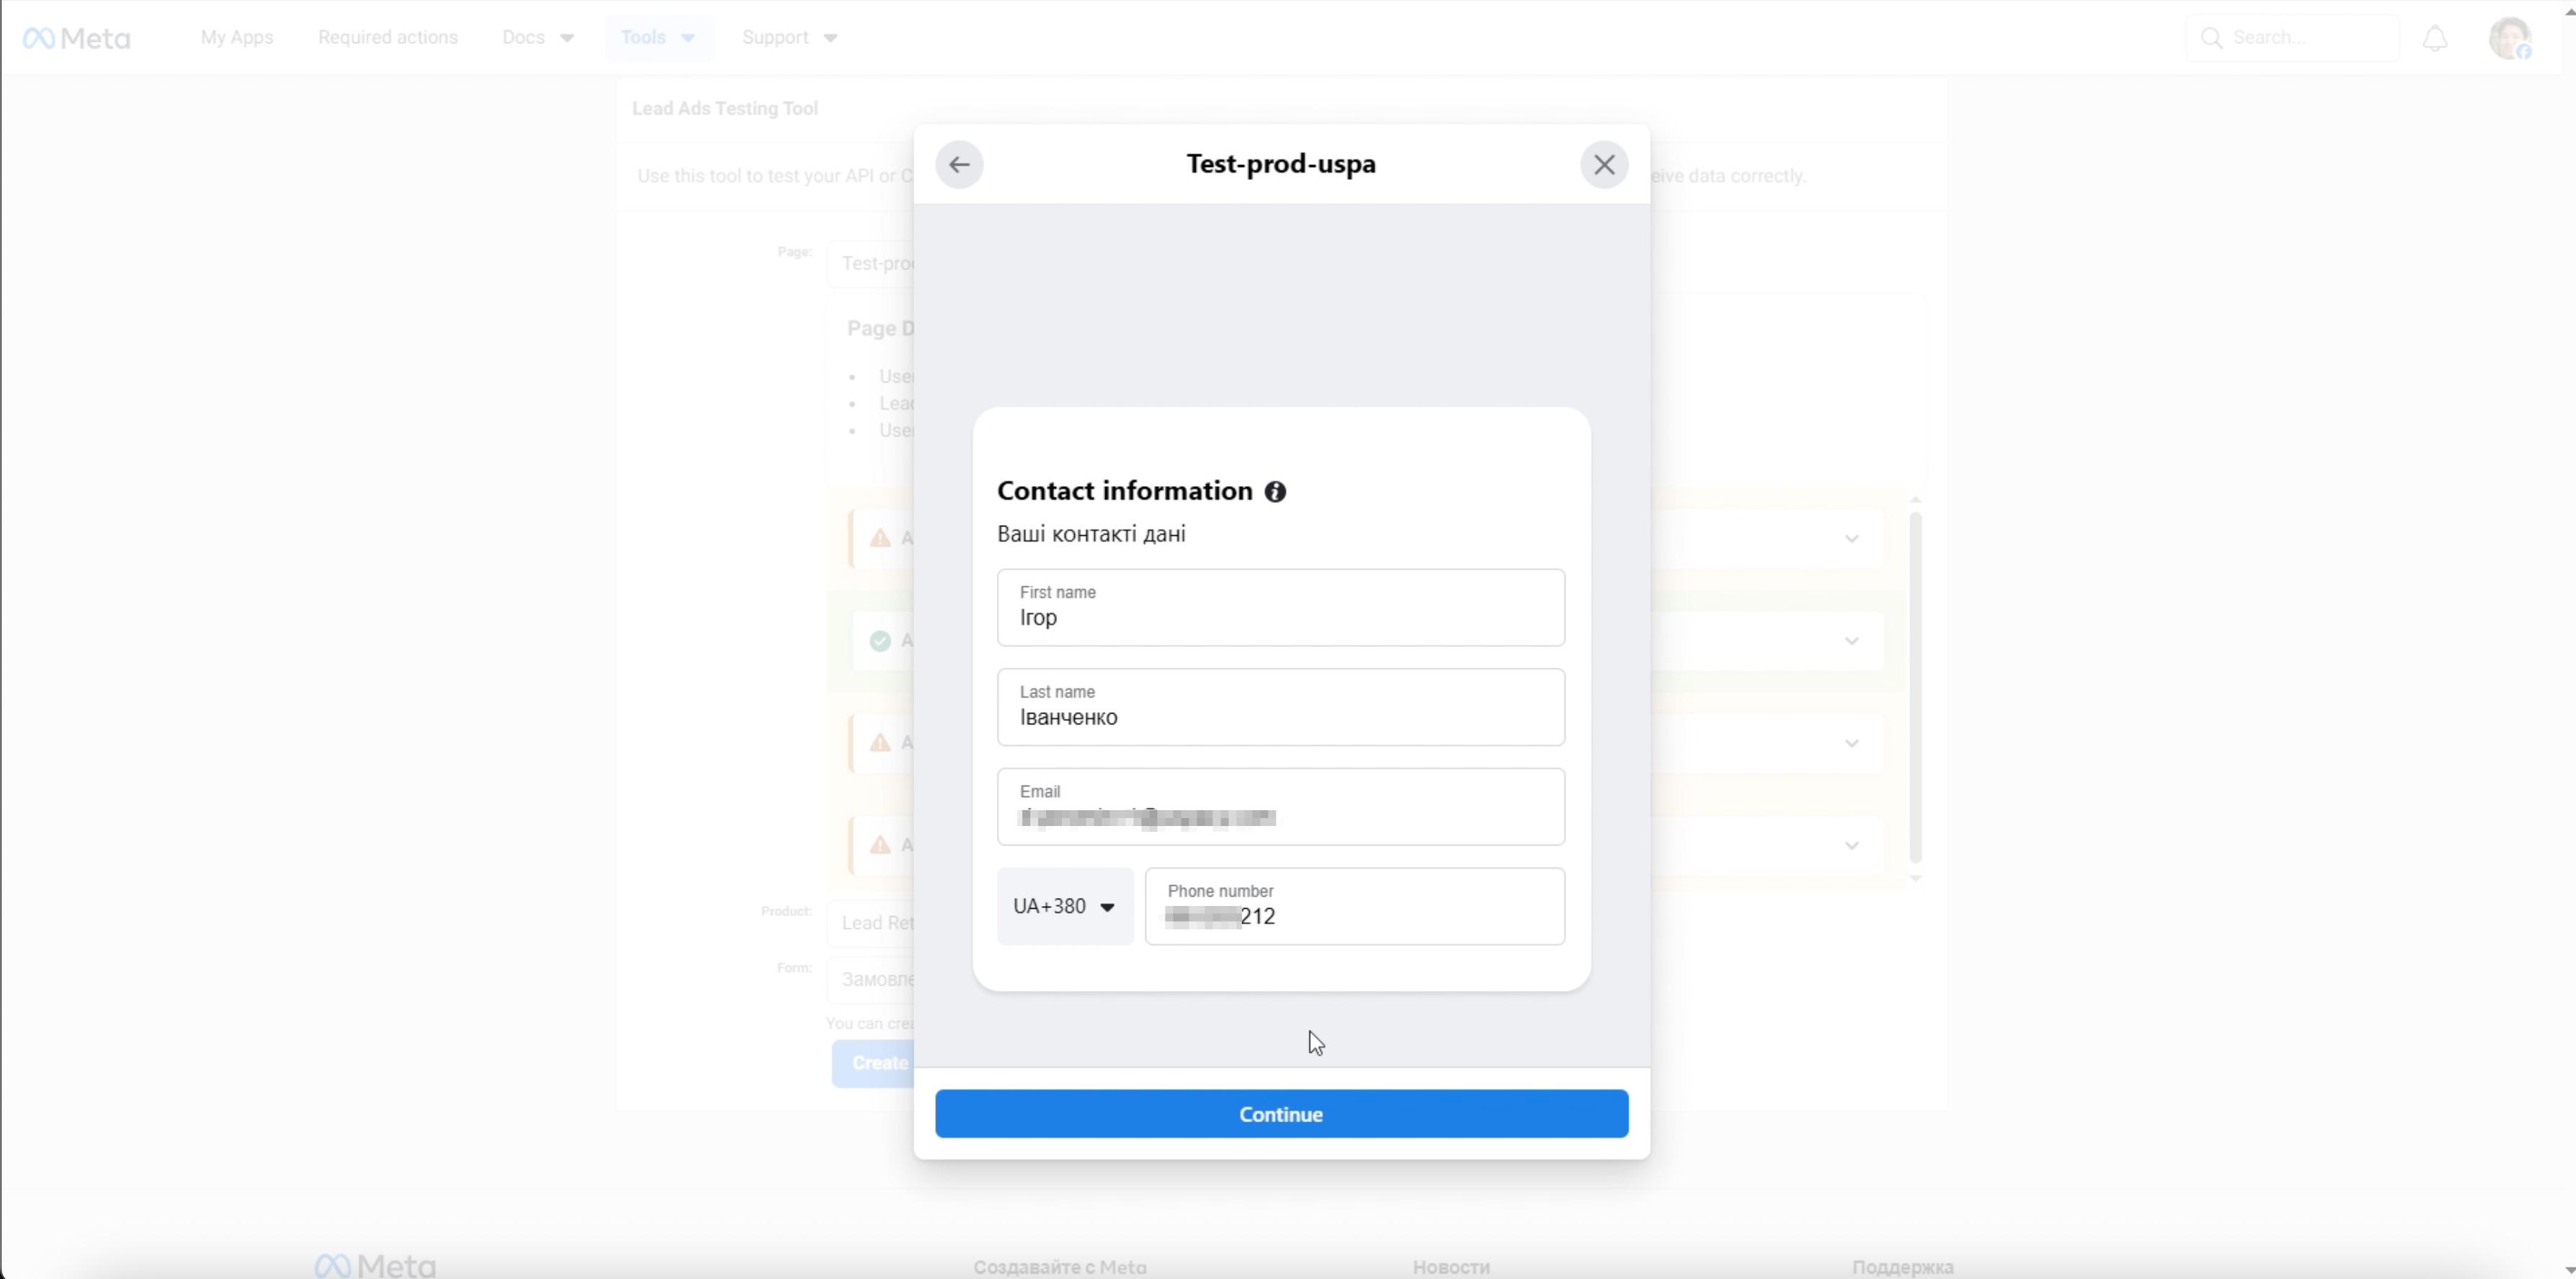Viewport: 2576px width, 1279px height.
Task: Open the profile avatar menu
Action: (2509, 38)
